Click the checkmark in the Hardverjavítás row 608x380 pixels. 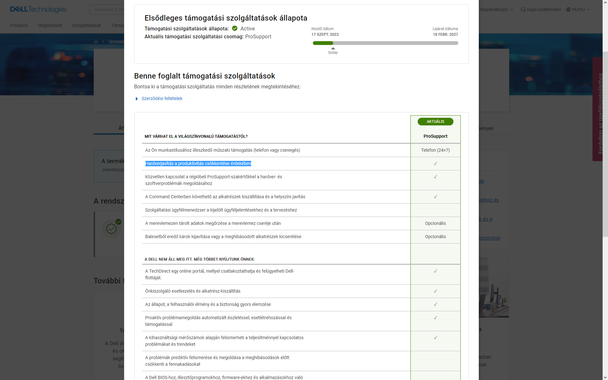coord(435,163)
